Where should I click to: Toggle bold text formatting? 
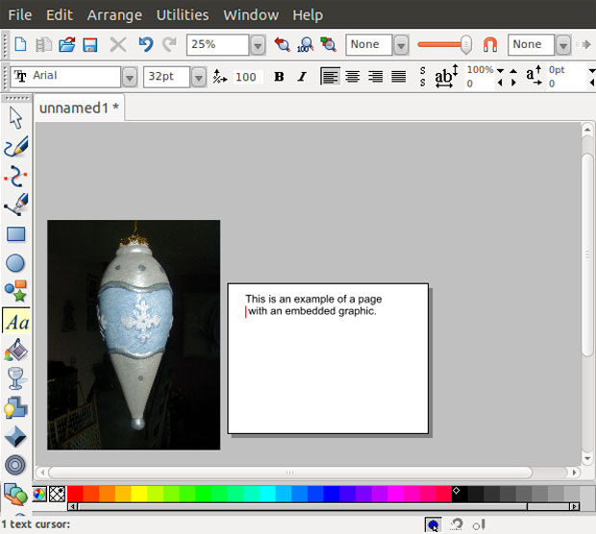coord(279,77)
